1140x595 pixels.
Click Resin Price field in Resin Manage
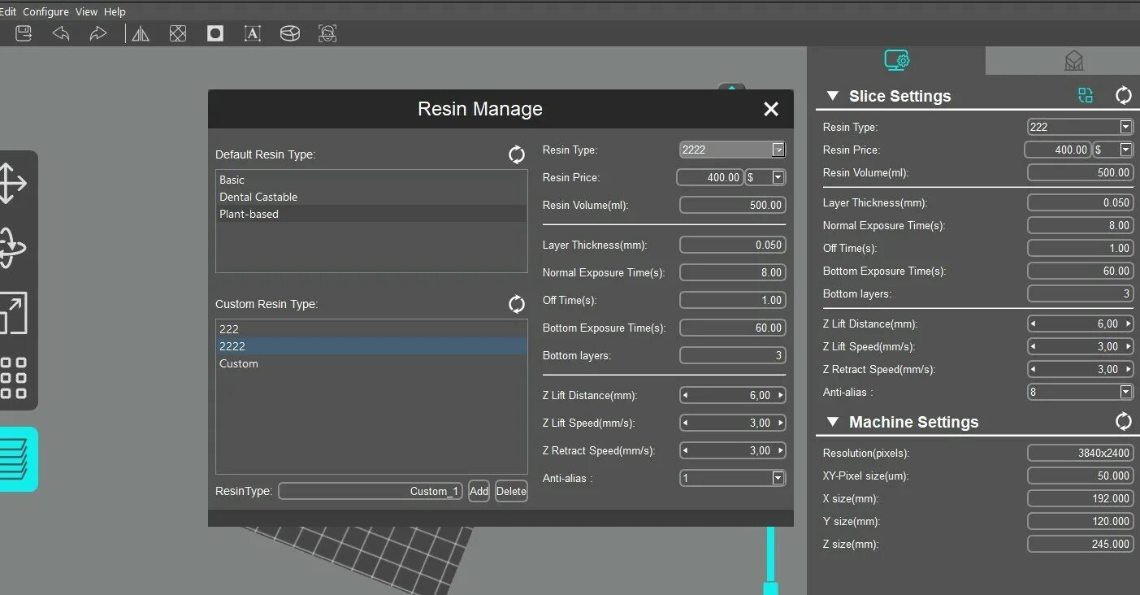[x=710, y=177]
